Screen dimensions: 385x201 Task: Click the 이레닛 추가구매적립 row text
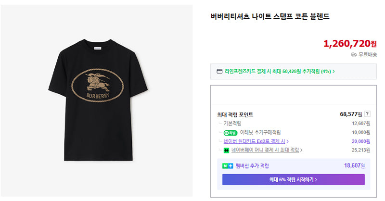pos(260,133)
